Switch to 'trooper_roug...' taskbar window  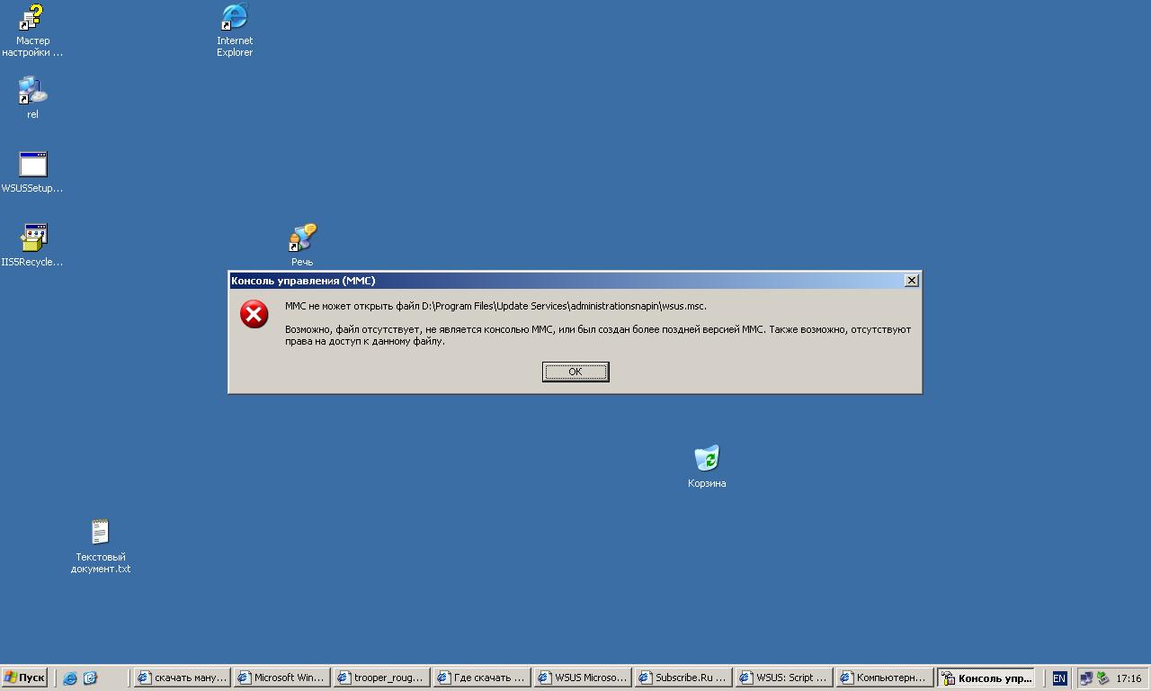tap(381, 678)
